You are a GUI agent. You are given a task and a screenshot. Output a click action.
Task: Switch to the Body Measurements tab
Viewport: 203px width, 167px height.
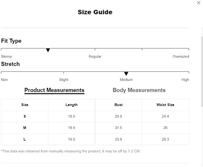[139, 90]
